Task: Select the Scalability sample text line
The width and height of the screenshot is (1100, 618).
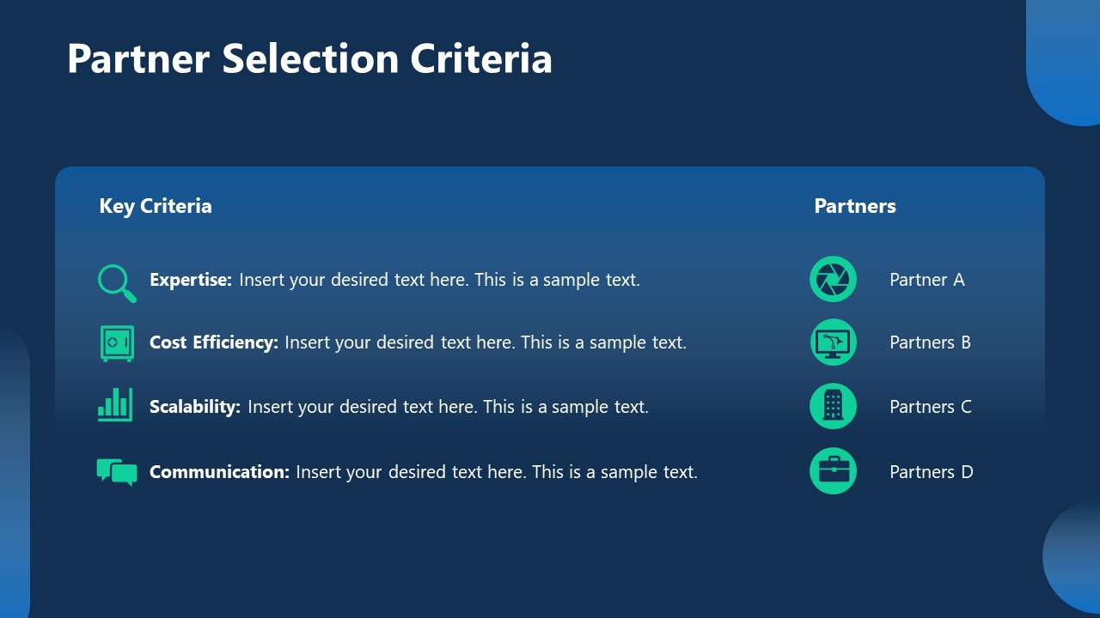Action: pos(399,407)
